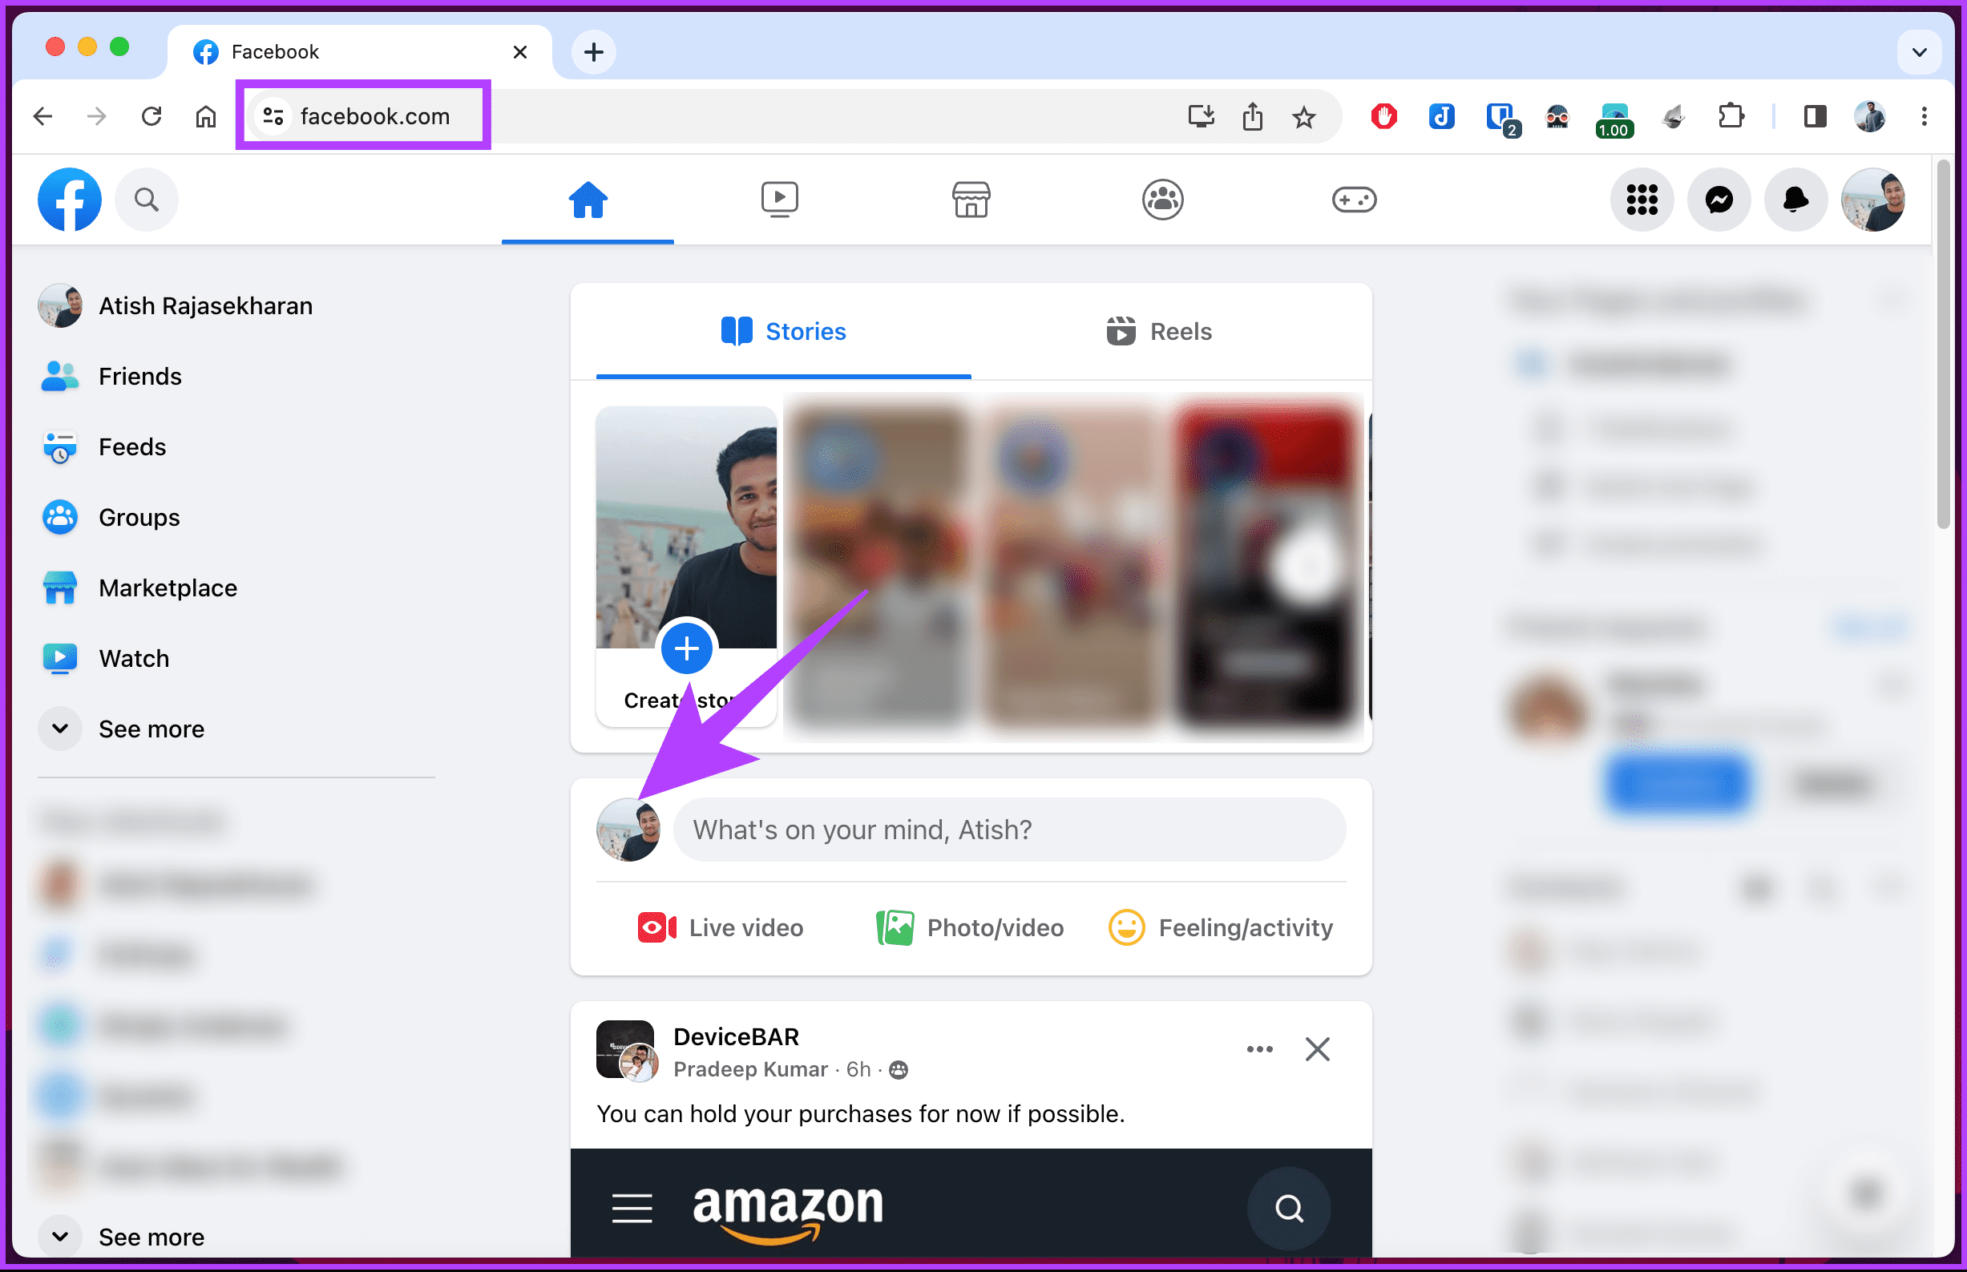Screen dimensions: 1967x1272
Task: Click the What's on your mind field
Action: pos(1009,830)
